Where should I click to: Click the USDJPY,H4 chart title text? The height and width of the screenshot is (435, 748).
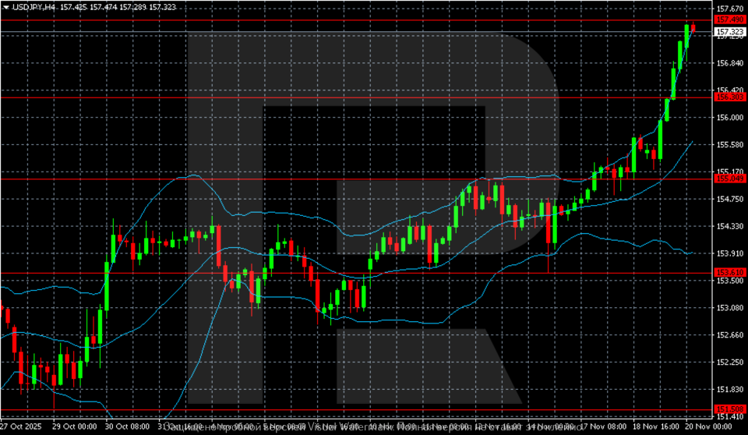30,7
